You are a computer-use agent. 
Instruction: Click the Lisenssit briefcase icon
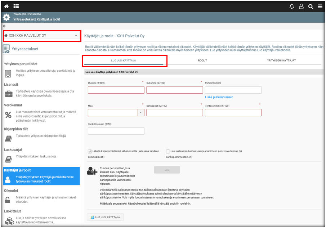tap(8, 94)
